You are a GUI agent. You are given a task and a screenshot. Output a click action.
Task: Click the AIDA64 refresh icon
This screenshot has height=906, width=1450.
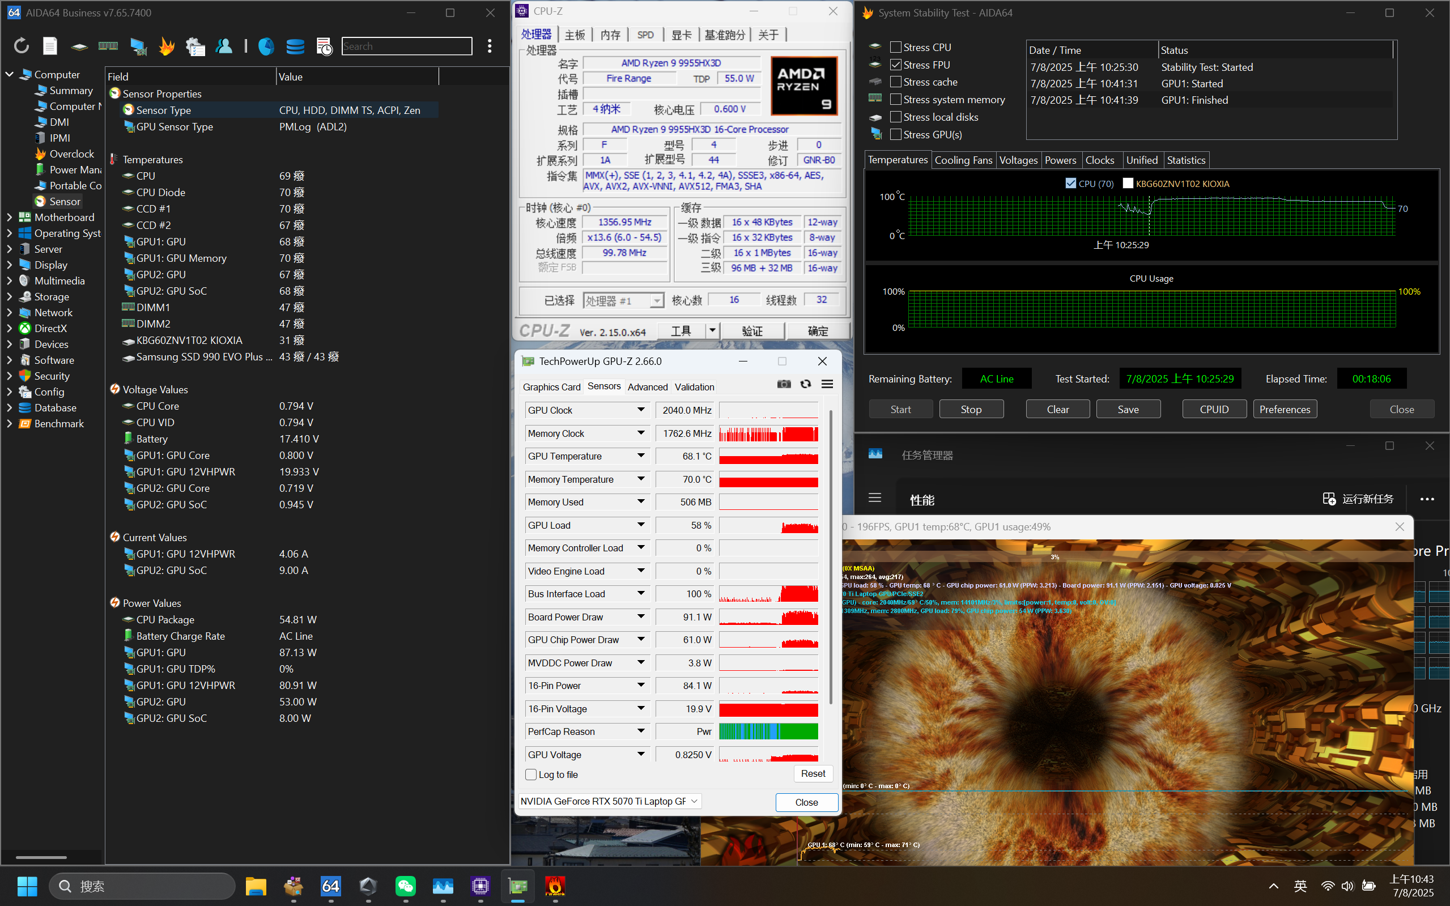pos(22,46)
